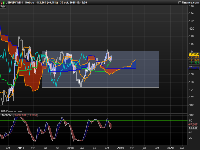The height and width of the screenshot is (150, 200).
Task: Click the 112,864 (+0,48%) quote in header
Action: [47, 2]
